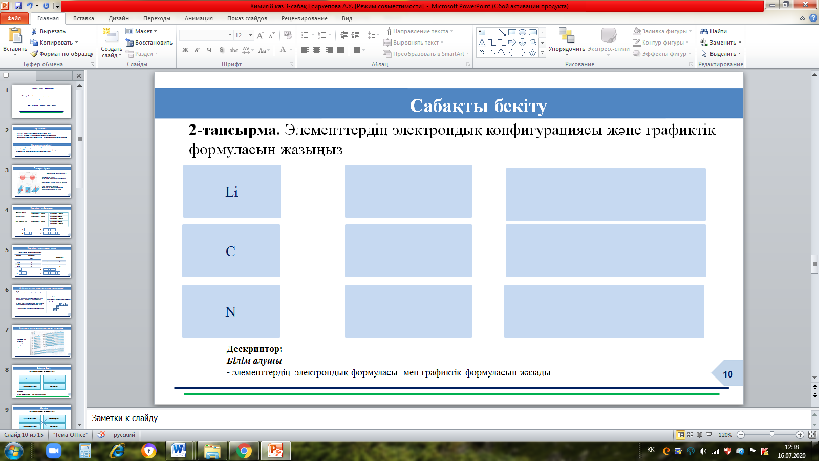Expand the Layout (Макет) dropdown

tap(142, 31)
